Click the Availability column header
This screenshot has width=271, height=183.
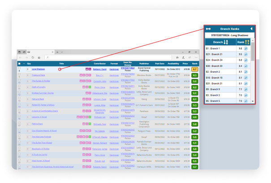(x=173, y=64)
